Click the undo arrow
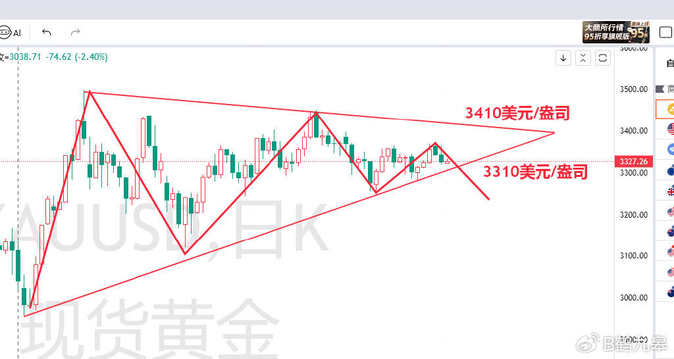Screen dimensions: 674x359 [46, 32]
